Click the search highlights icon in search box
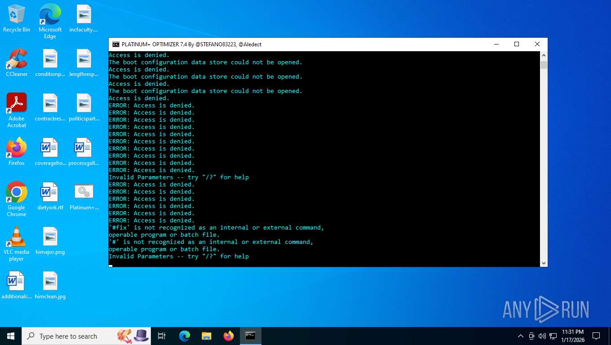This screenshot has height=345, width=611. [x=133, y=336]
